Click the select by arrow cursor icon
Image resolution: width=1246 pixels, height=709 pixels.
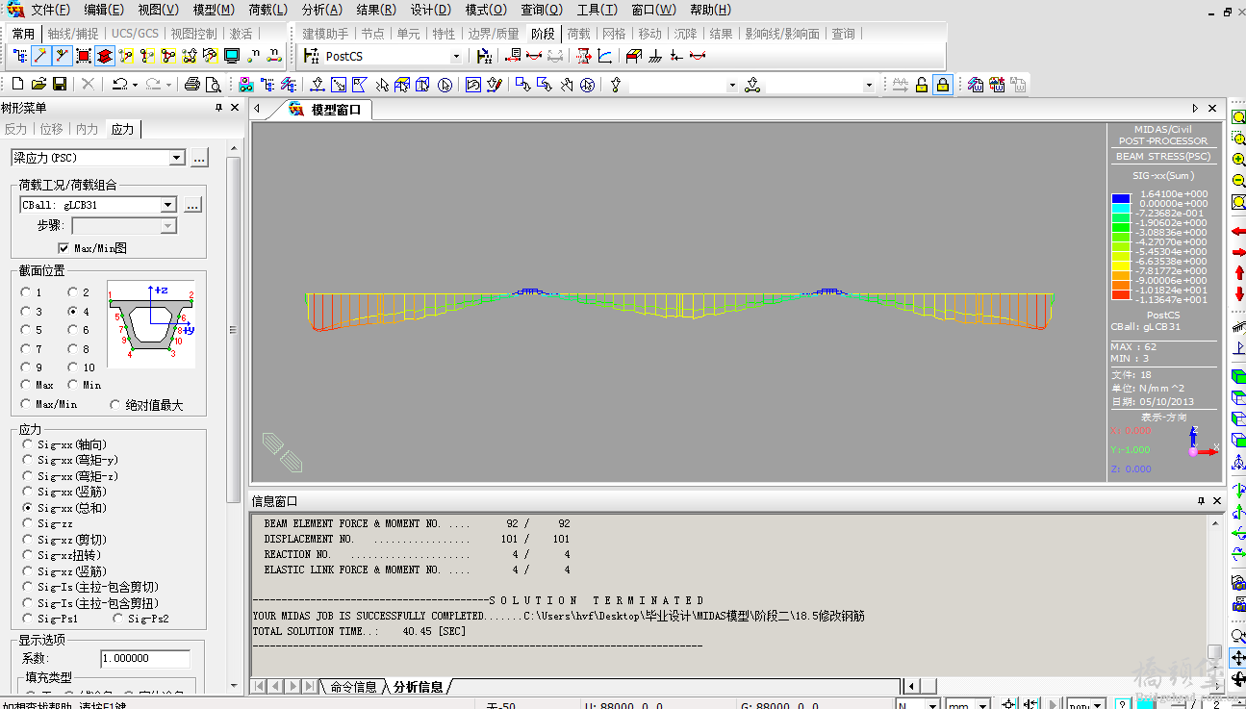click(x=382, y=85)
